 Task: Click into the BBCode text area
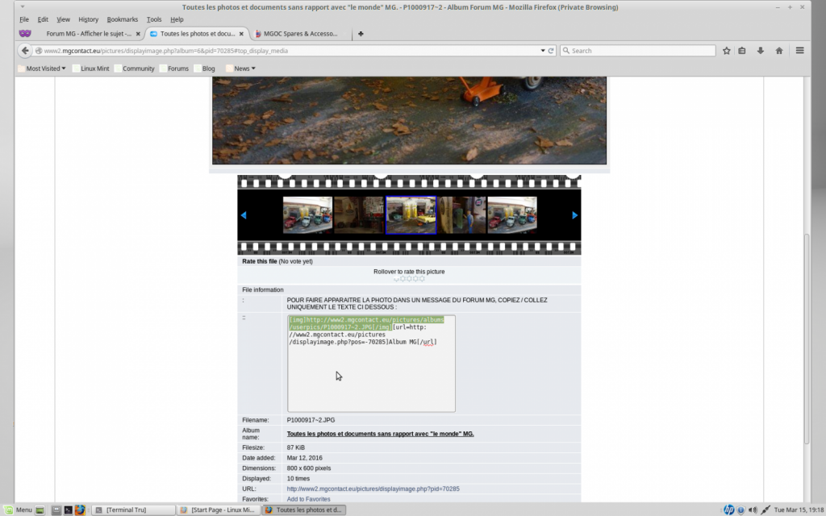point(371,364)
